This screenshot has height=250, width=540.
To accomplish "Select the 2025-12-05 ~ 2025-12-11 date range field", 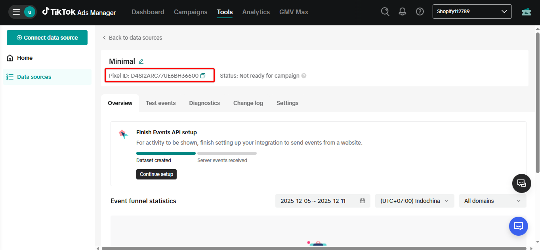I will click(322, 201).
